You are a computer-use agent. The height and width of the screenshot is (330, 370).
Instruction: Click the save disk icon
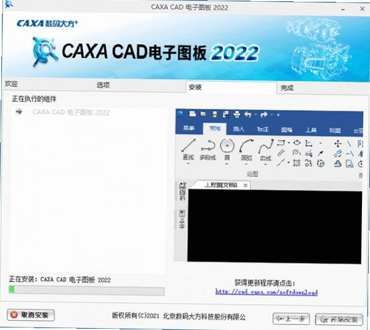(x=214, y=115)
